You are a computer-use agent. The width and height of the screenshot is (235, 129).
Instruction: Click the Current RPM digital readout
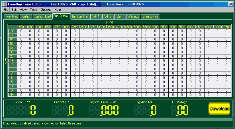[x=21, y=110]
